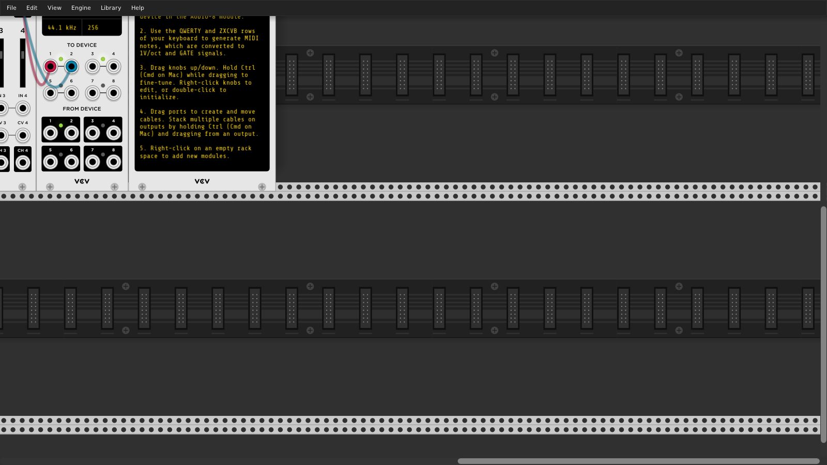Click the To Device input port 6
The image size is (827, 465).
click(x=71, y=93)
